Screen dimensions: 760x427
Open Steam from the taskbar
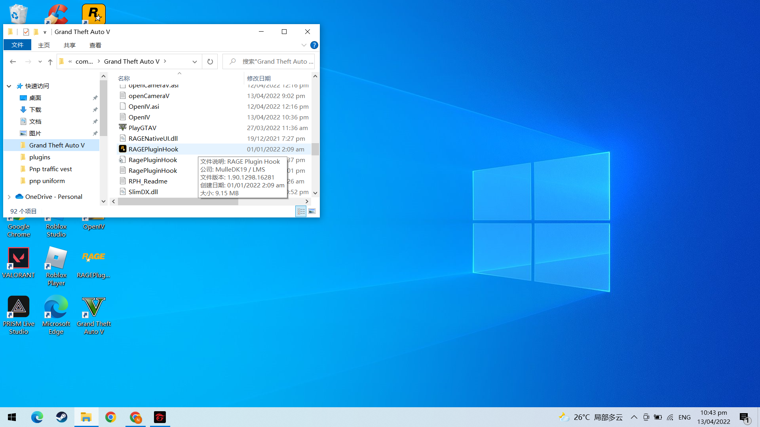point(61,417)
